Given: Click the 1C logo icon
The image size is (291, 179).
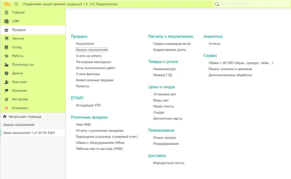Looking at the screenshot, I should 6,4.
